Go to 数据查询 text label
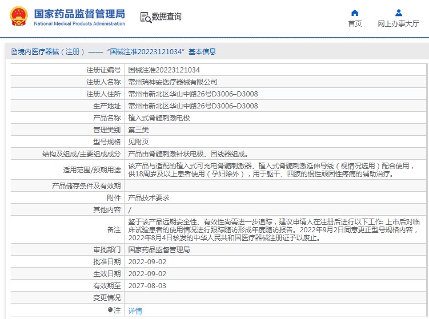 pyautogui.click(x=166, y=17)
